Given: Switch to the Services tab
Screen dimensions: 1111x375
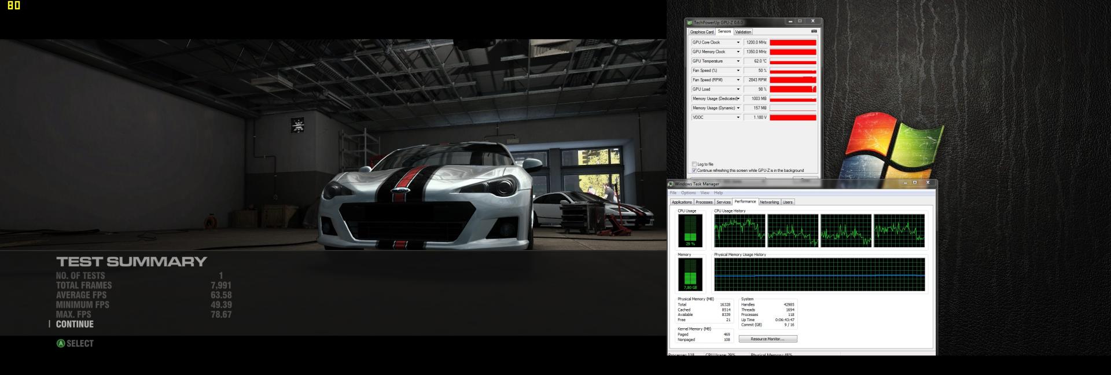Looking at the screenshot, I should click(723, 202).
